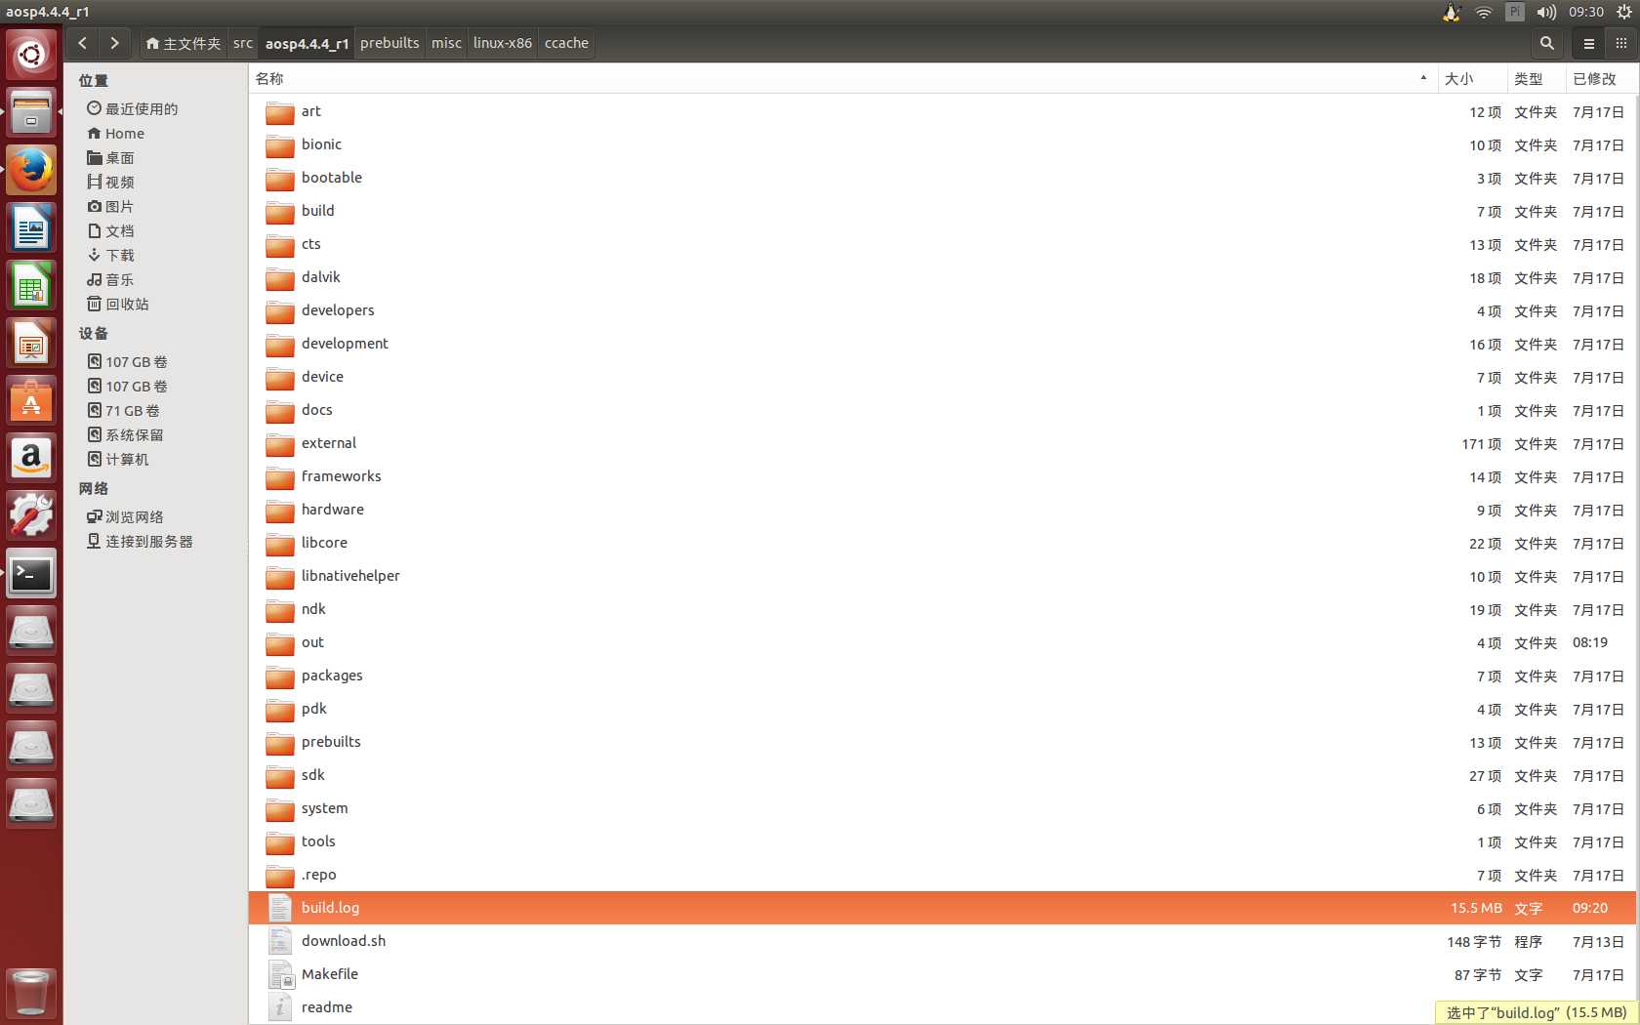Screen dimensions: 1640x1025
Task: Navigate to prebuilts breadcrumb
Action: pyautogui.click(x=389, y=43)
